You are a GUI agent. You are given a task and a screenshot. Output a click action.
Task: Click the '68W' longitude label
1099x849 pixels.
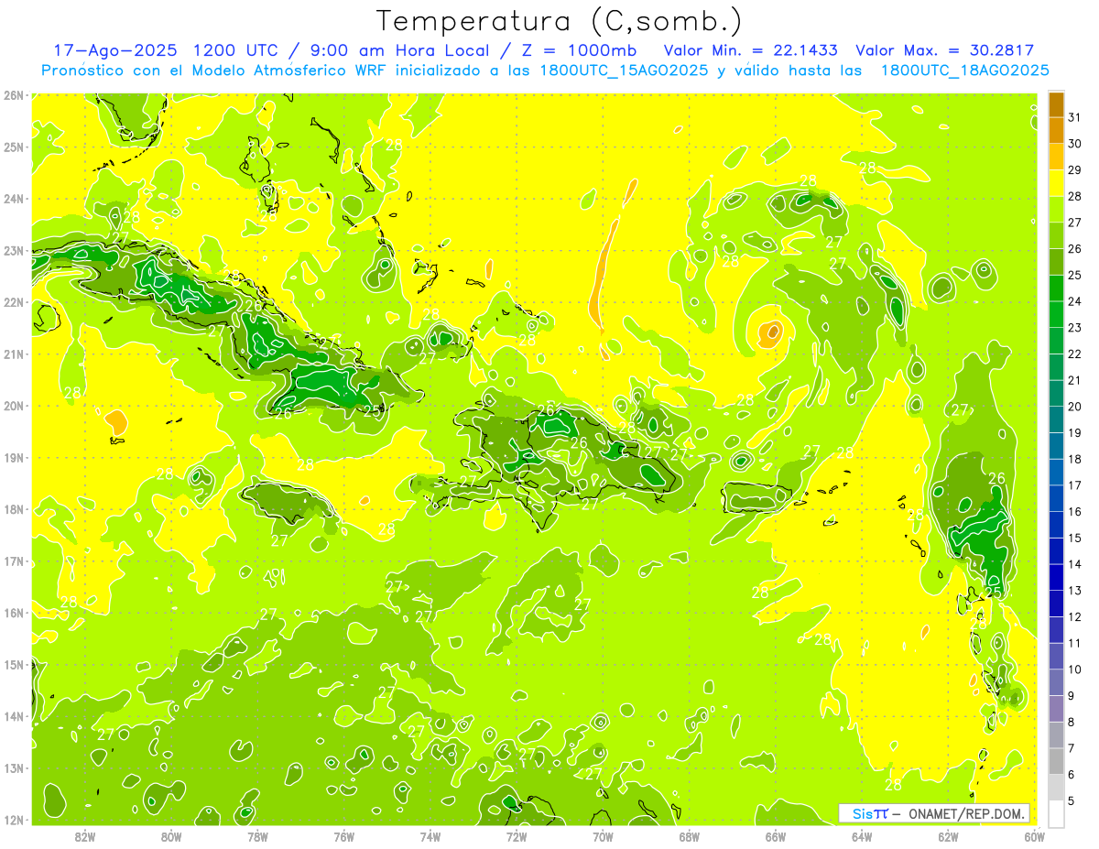690,836
